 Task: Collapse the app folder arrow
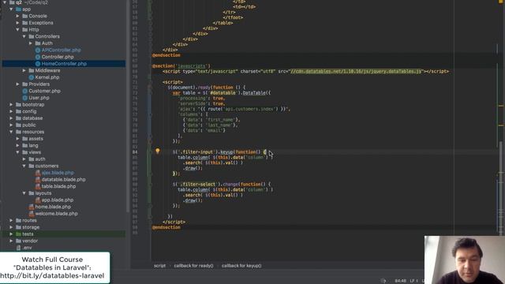click(x=11, y=9)
